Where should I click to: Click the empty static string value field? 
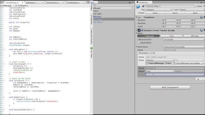pyautogui.click(x=175, y=74)
